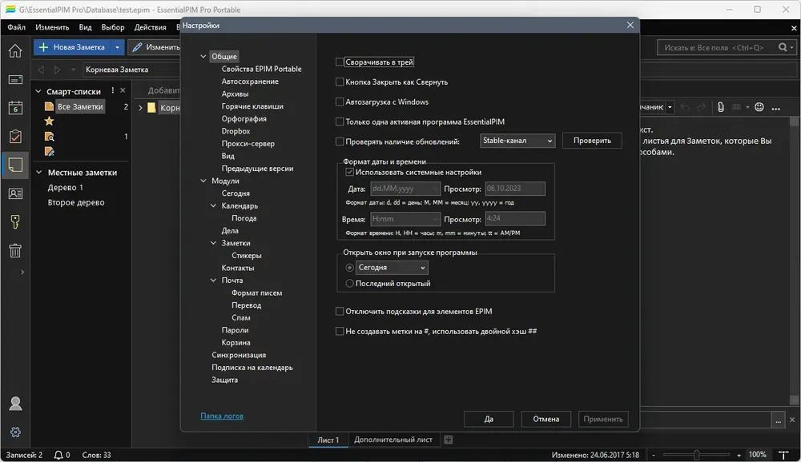This screenshot has height=462, width=801.
Task: Collapse the Модули settings tree node
Action: 203,181
